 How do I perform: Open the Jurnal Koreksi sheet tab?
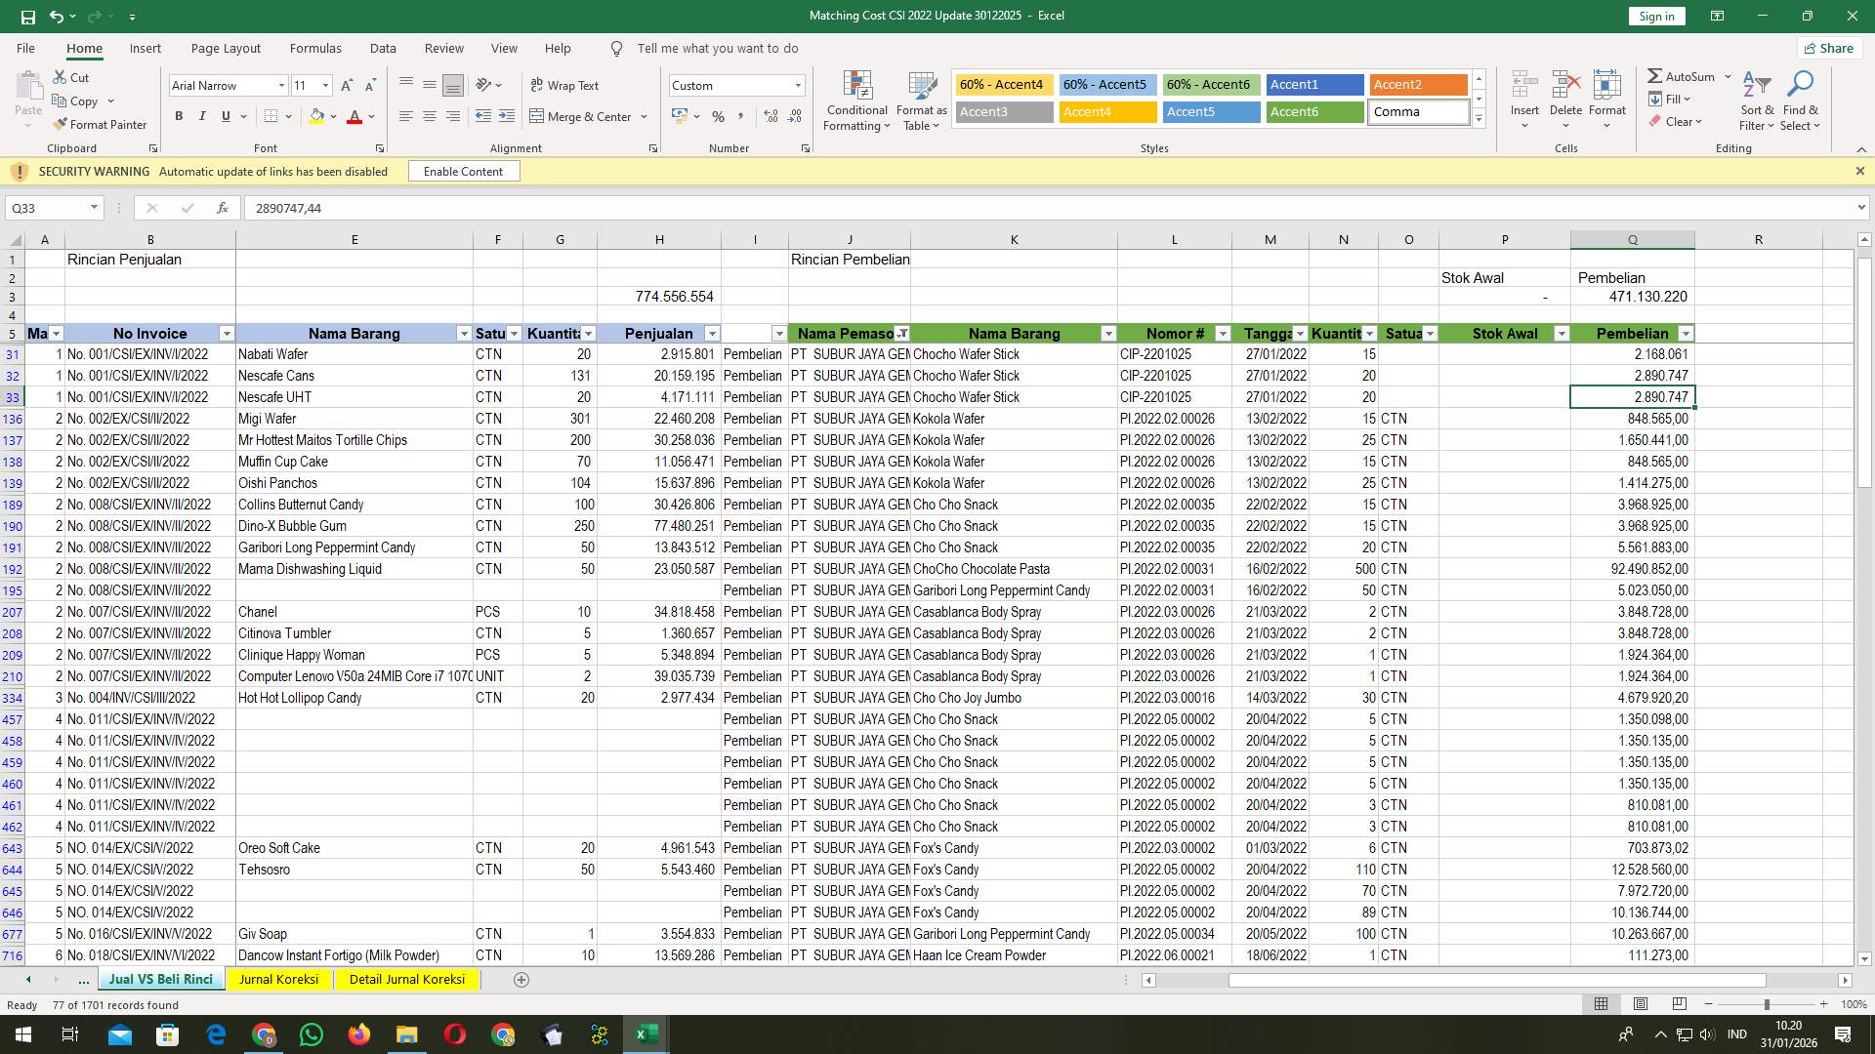279,979
